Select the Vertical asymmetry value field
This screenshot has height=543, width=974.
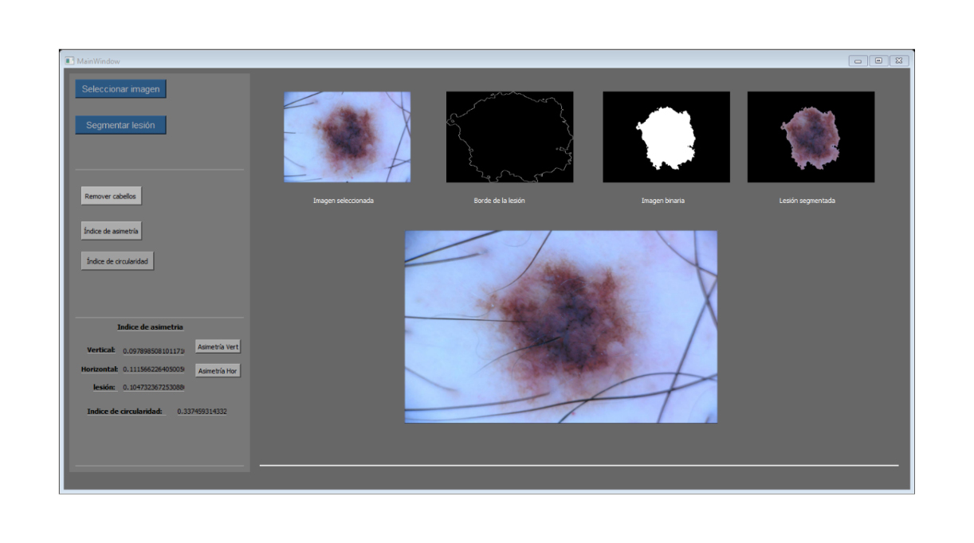tap(153, 350)
